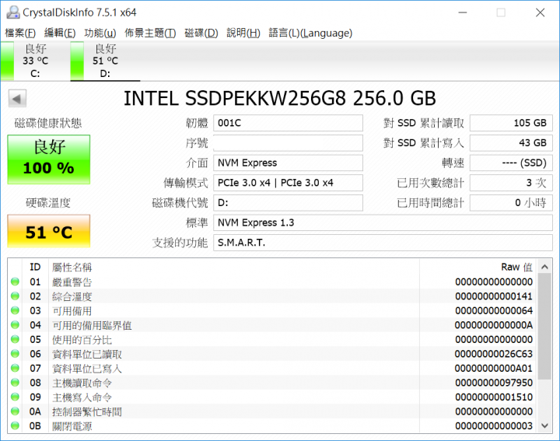Click the green health indicator for drive D:

pos(77,61)
